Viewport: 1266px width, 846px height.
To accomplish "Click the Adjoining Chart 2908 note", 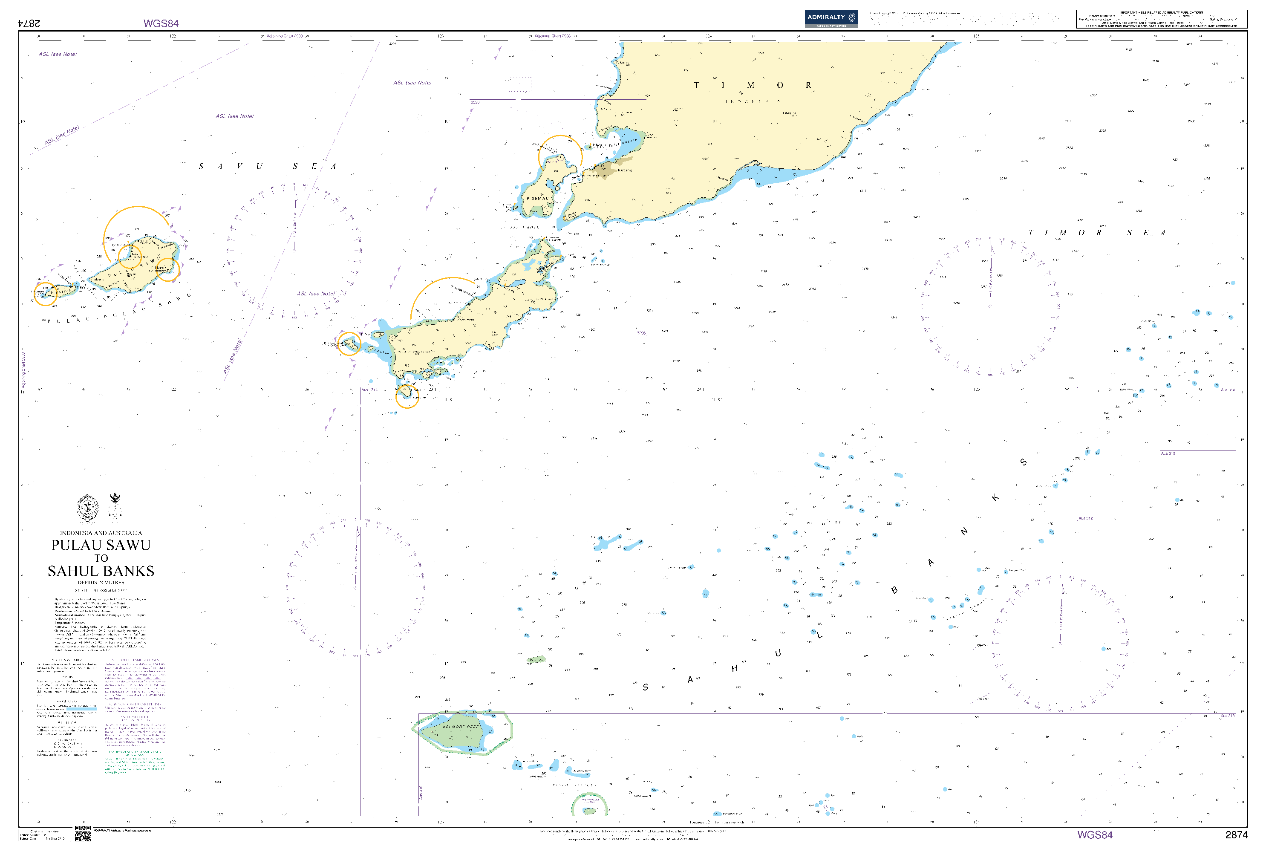I will pyautogui.click(x=552, y=36).
